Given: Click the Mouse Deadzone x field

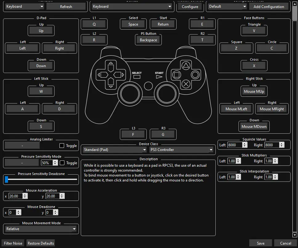Looking at the screenshot, I should (13, 213).
